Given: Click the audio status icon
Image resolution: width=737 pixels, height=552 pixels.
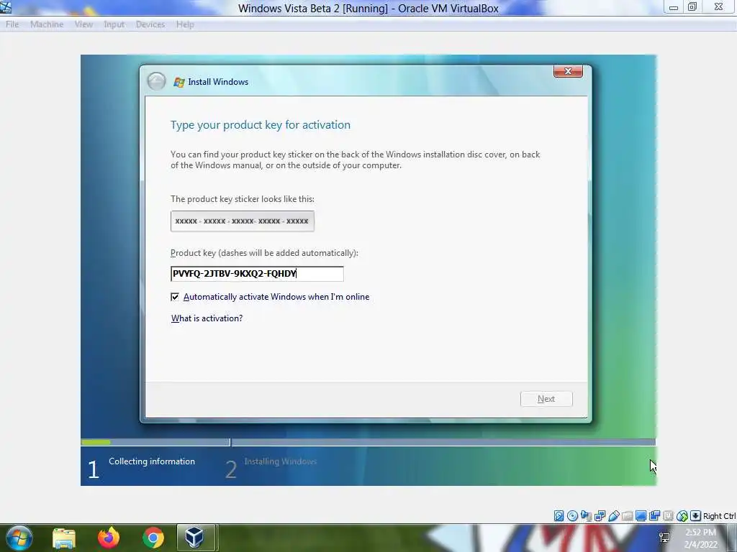Looking at the screenshot, I should pyautogui.click(x=586, y=516).
